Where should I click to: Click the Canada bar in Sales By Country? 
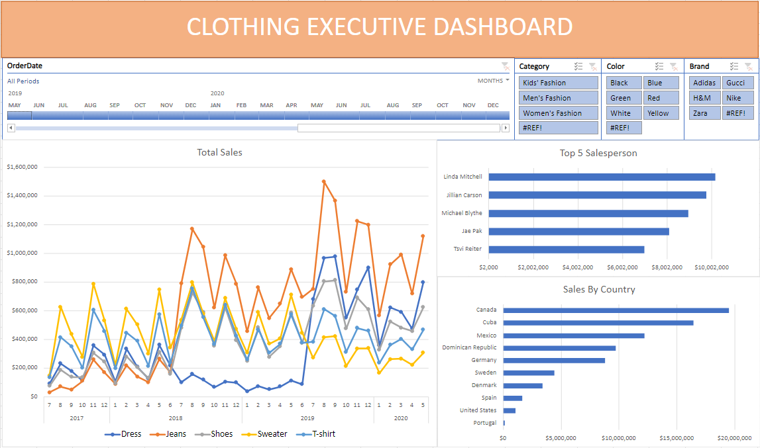616,310
